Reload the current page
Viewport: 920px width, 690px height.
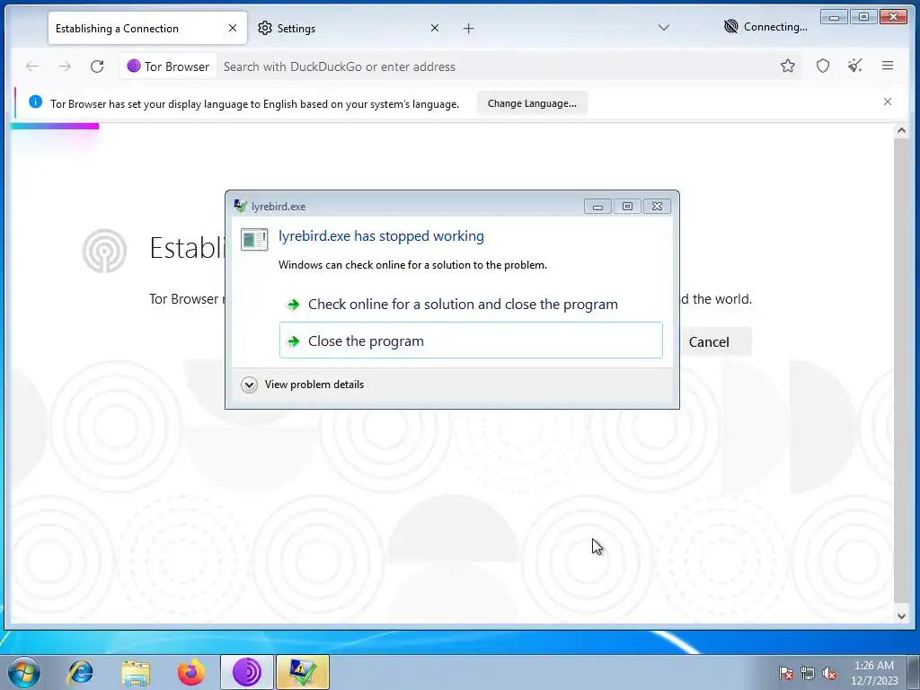(97, 66)
